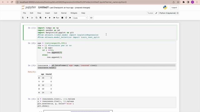Click the age value 22 cell
200x112 pixels.
click(43, 85)
